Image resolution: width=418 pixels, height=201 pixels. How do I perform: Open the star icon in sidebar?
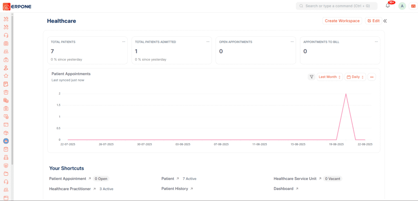pyautogui.click(x=6, y=76)
